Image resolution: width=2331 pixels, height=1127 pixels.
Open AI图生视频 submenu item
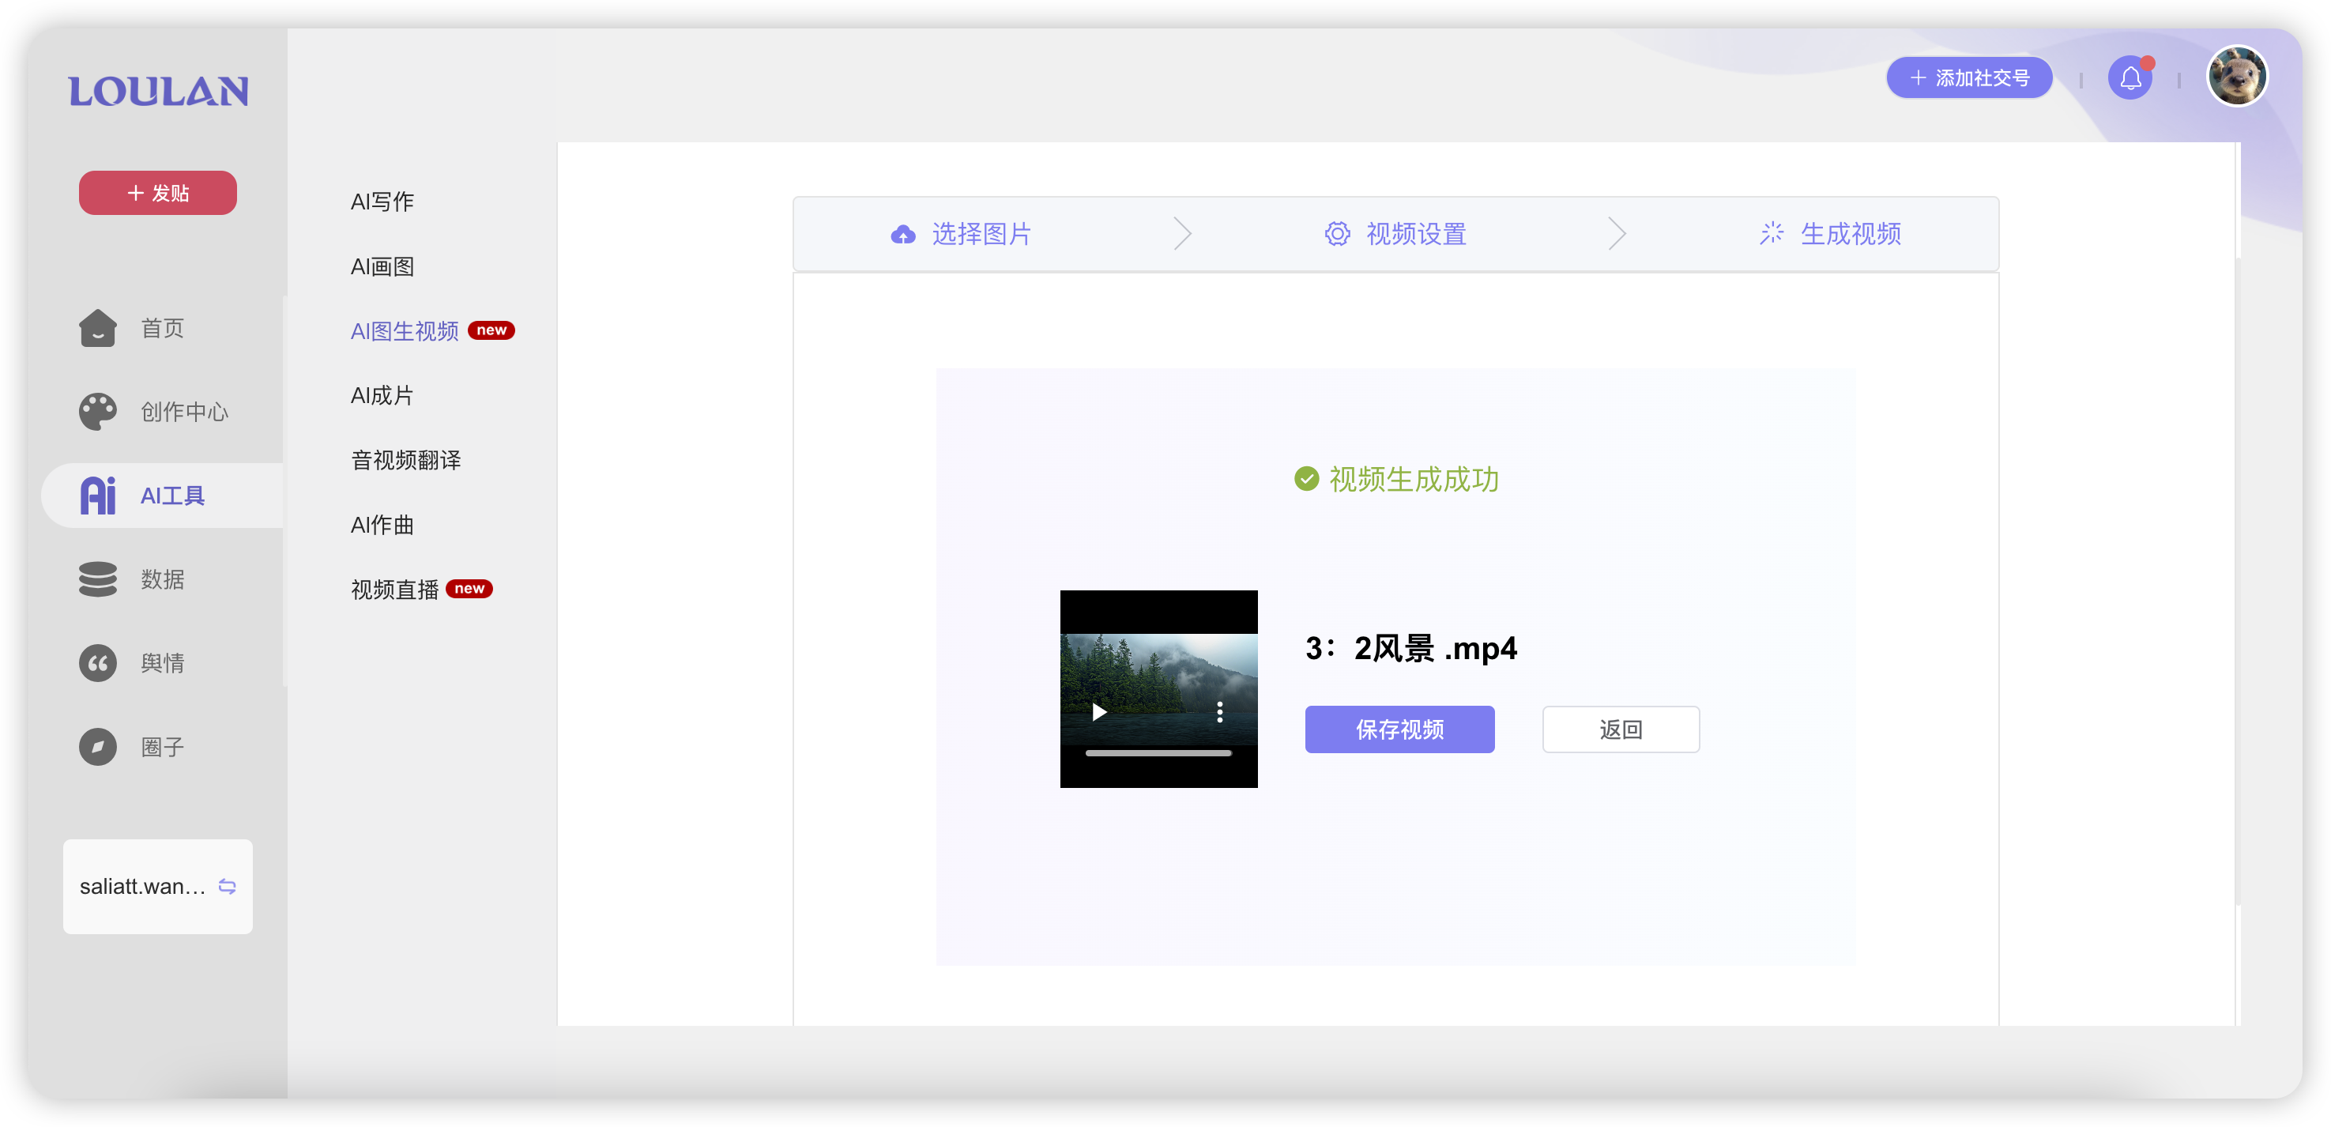405,331
